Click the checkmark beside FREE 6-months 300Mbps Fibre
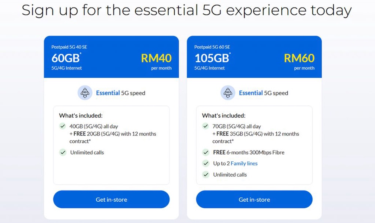Screen dimensions: 375x223 point(205,152)
